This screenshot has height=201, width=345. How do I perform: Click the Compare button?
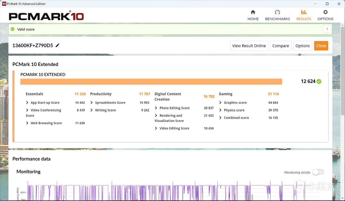(x=281, y=45)
